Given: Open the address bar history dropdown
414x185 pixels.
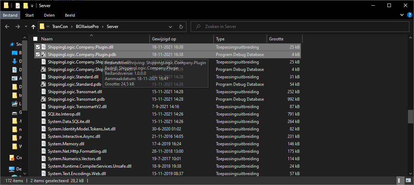Looking at the screenshot, I should [170, 27].
